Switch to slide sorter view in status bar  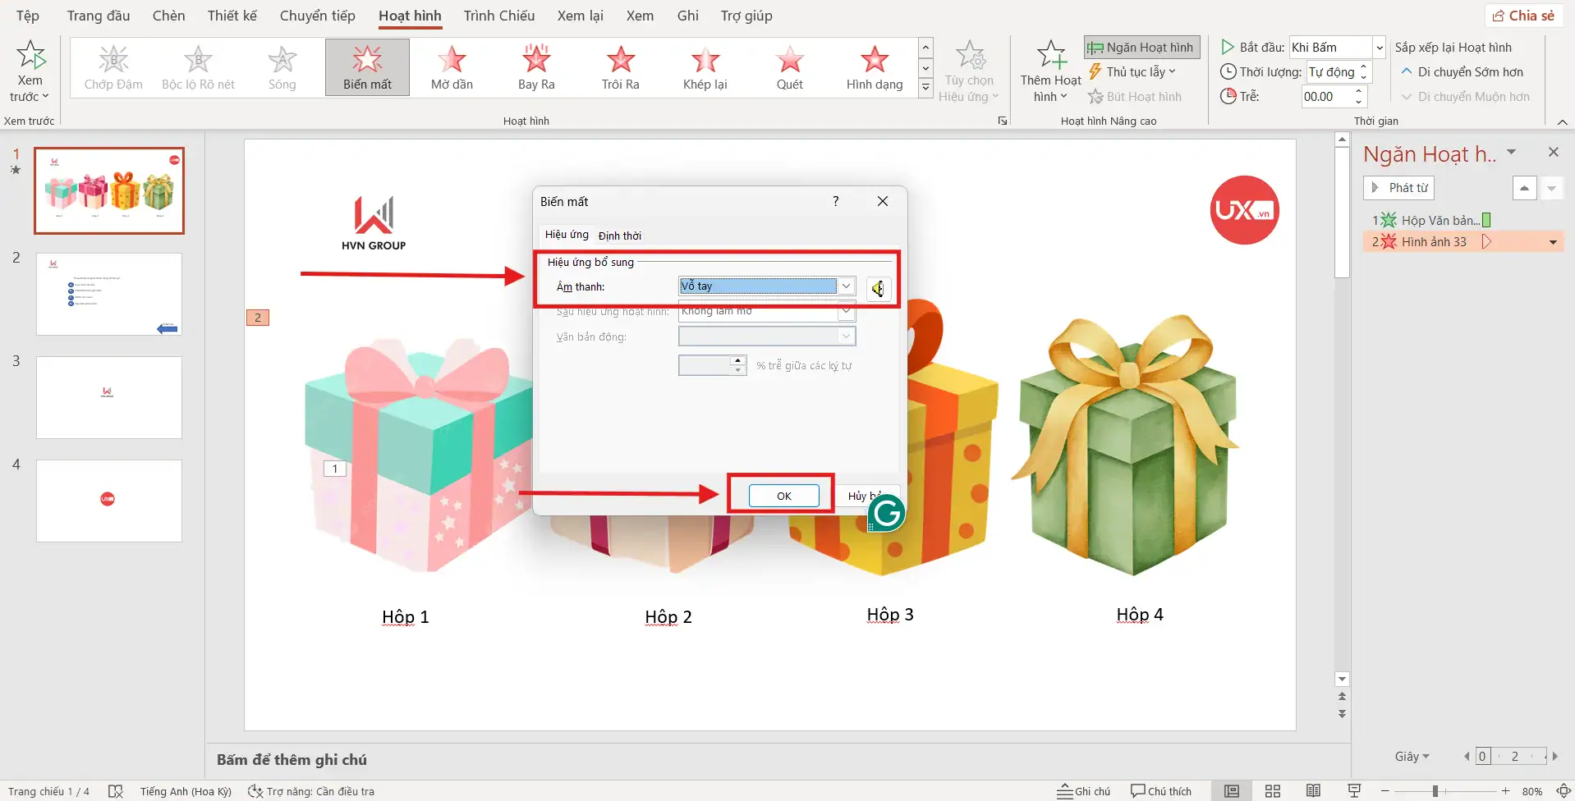[x=1272, y=791]
